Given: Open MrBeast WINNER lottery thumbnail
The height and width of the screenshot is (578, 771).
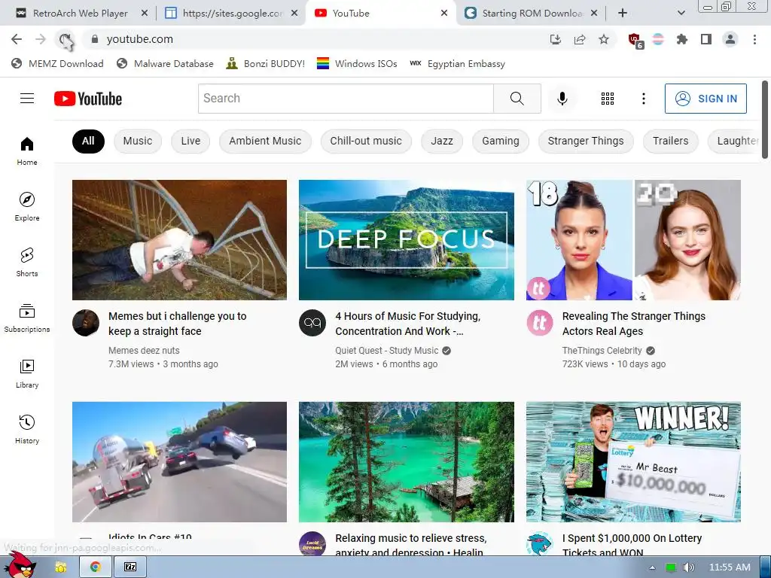Looking at the screenshot, I should [x=633, y=462].
